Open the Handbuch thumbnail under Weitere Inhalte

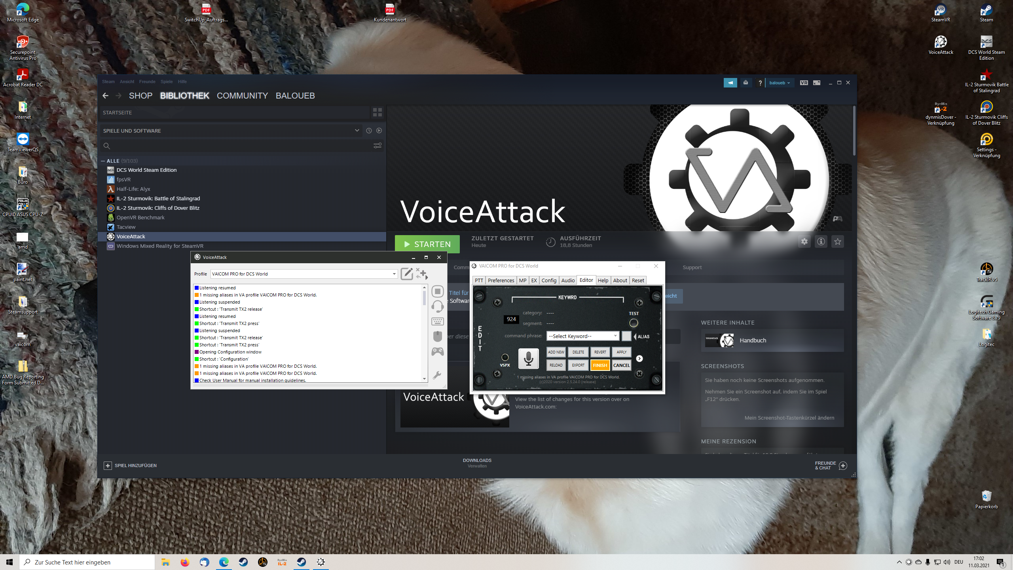click(x=719, y=340)
